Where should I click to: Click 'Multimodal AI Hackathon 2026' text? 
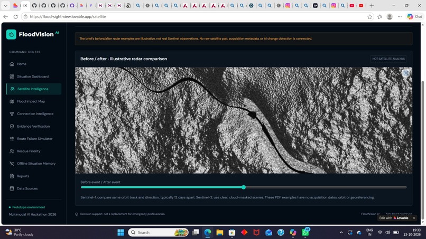32,214
